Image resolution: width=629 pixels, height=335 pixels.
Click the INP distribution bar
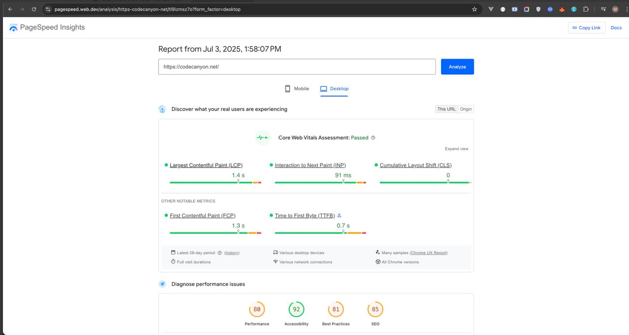(x=321, y=182)
